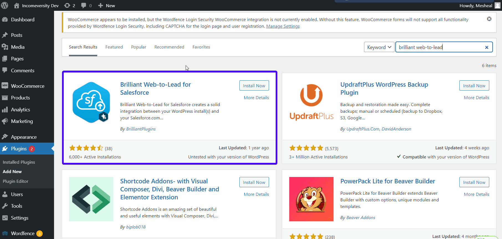The image size is (502, 239).
Task: Switch to the Search Results tab
Action: 83,47
